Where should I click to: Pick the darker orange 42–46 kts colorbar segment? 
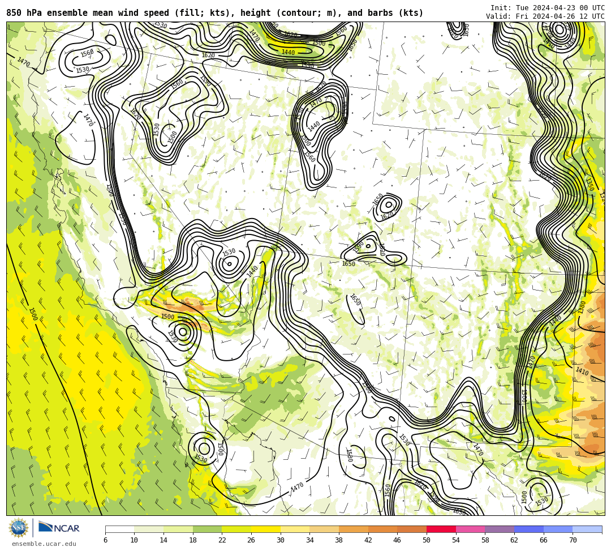382,529
